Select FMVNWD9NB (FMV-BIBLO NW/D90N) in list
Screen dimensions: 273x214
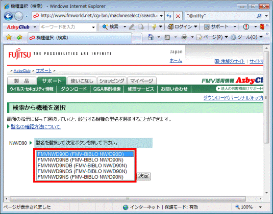pos(85,160)
